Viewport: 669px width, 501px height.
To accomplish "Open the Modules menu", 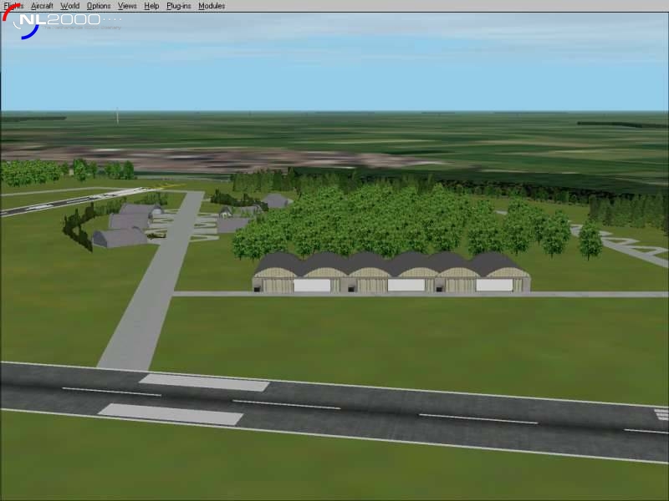I will point(212,6).
